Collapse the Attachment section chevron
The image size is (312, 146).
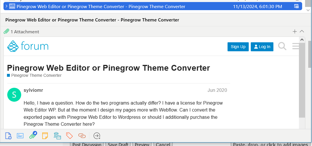[302, 31]
